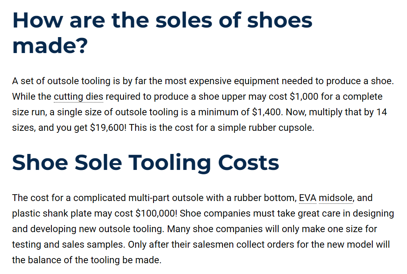Click the "Shoe Sole Tooling Costs" heading

[x=145, y=162]
